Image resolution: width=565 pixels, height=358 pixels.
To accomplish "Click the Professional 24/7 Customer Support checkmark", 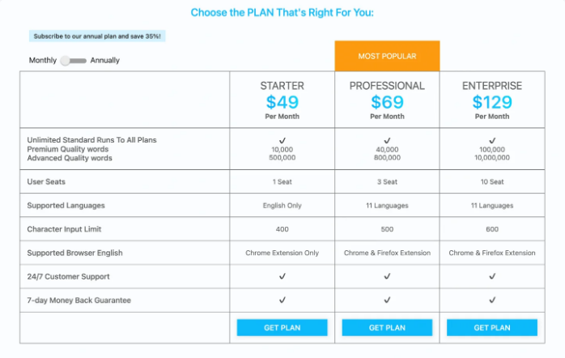I will click(387, 276).
